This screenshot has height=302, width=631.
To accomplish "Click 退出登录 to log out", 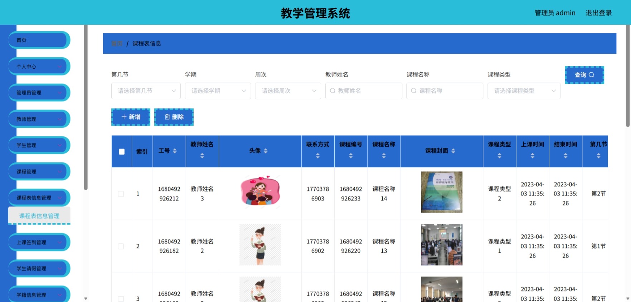I will point(598,13).
